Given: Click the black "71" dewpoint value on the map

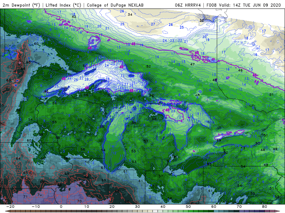Looking at the screenshot, I should point(25,197).
